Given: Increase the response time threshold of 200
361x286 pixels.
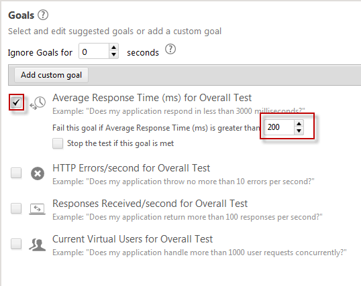Looking at the screenshot, I should (299, 124).
